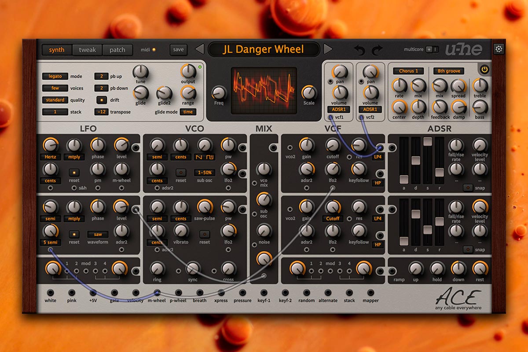
Task: Open the standard quality selector
Action: (x=55, y=100)
